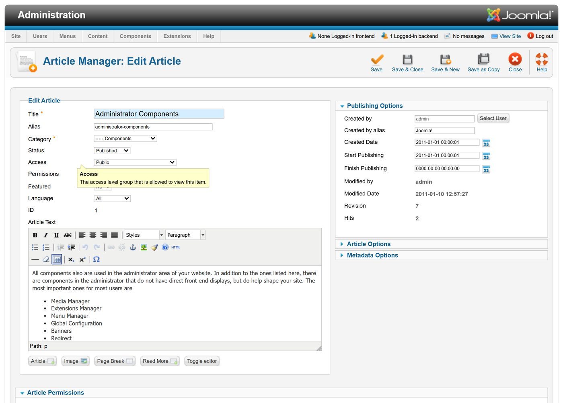The width and height of the screenshot is (563, 403).
Task: Apply bold formatting in editor
Action: (x=35, y=235)
